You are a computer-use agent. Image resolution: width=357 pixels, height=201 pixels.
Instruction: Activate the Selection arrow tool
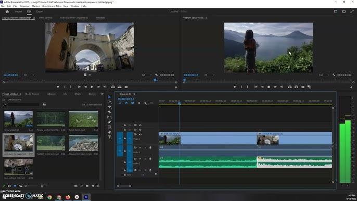point(109,97)
